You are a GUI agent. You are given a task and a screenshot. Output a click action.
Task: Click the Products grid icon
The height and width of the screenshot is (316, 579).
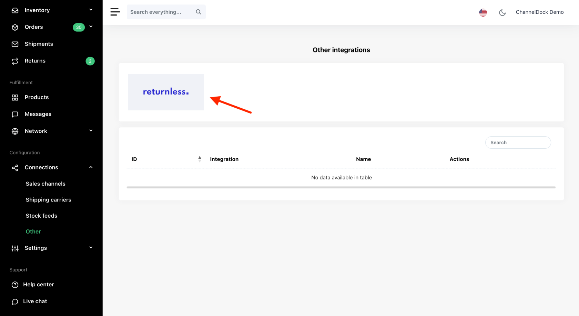(15, 98)
